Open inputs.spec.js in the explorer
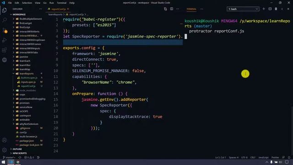The image size is (293, 165). [28, 82]
